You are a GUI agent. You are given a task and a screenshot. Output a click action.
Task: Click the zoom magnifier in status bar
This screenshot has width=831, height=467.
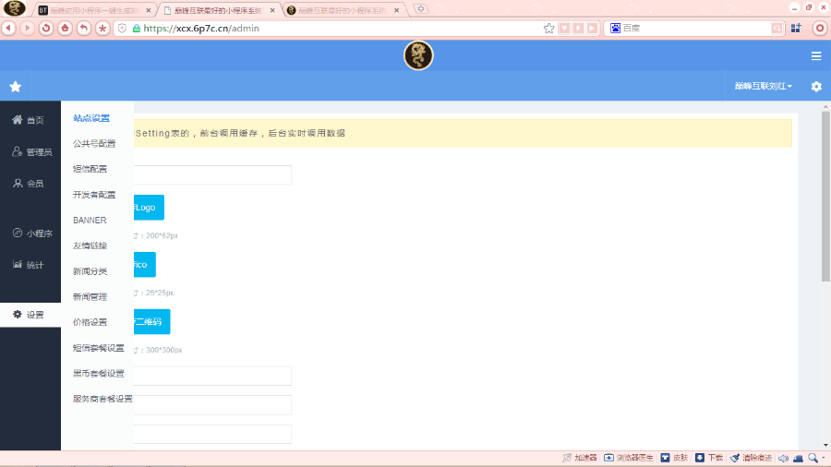click(813, 458)
